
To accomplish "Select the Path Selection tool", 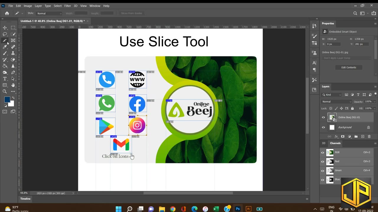I will tap(13, 79).
